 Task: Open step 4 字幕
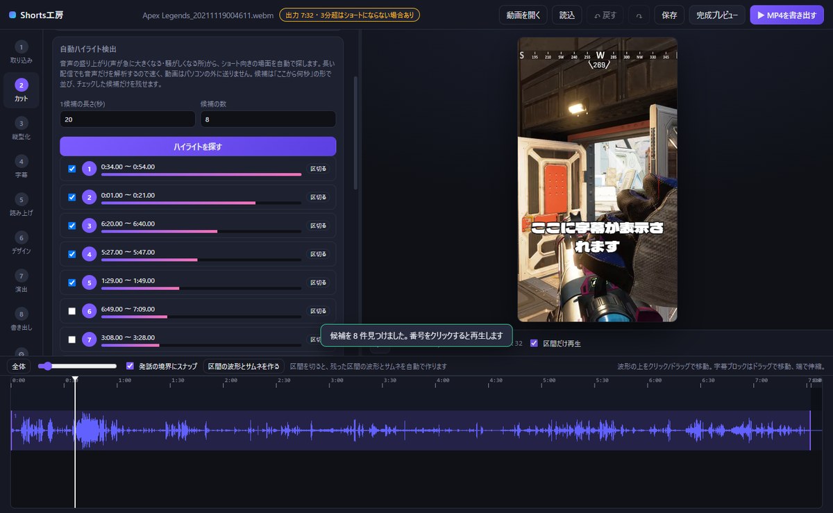click(x=21, y=166)
